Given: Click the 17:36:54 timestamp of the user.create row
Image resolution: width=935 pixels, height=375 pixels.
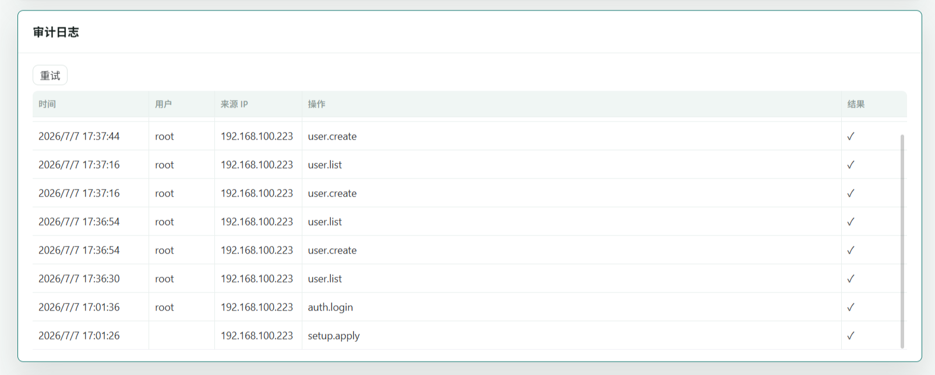Looking at the screenshot, I should pos(79,250).
